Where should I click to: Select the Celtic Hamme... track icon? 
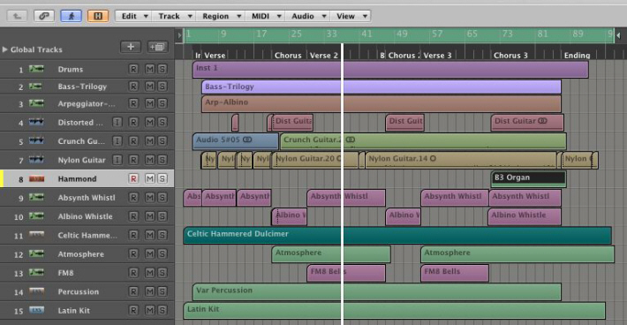coord(36,235)
